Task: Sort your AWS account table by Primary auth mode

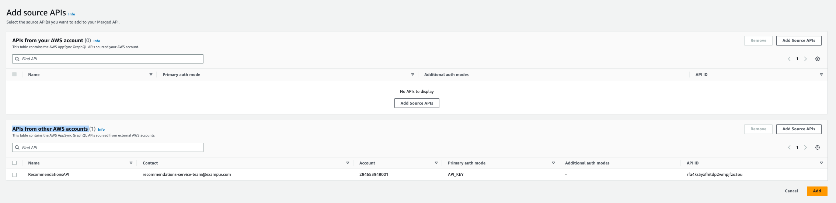Action: click(x=412, y=75)
